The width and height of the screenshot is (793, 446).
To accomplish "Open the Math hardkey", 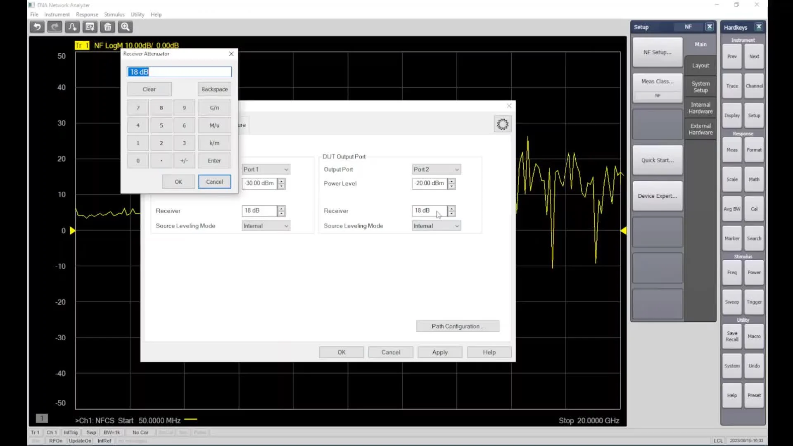I will pyautogui.click(x=754, y=179).
